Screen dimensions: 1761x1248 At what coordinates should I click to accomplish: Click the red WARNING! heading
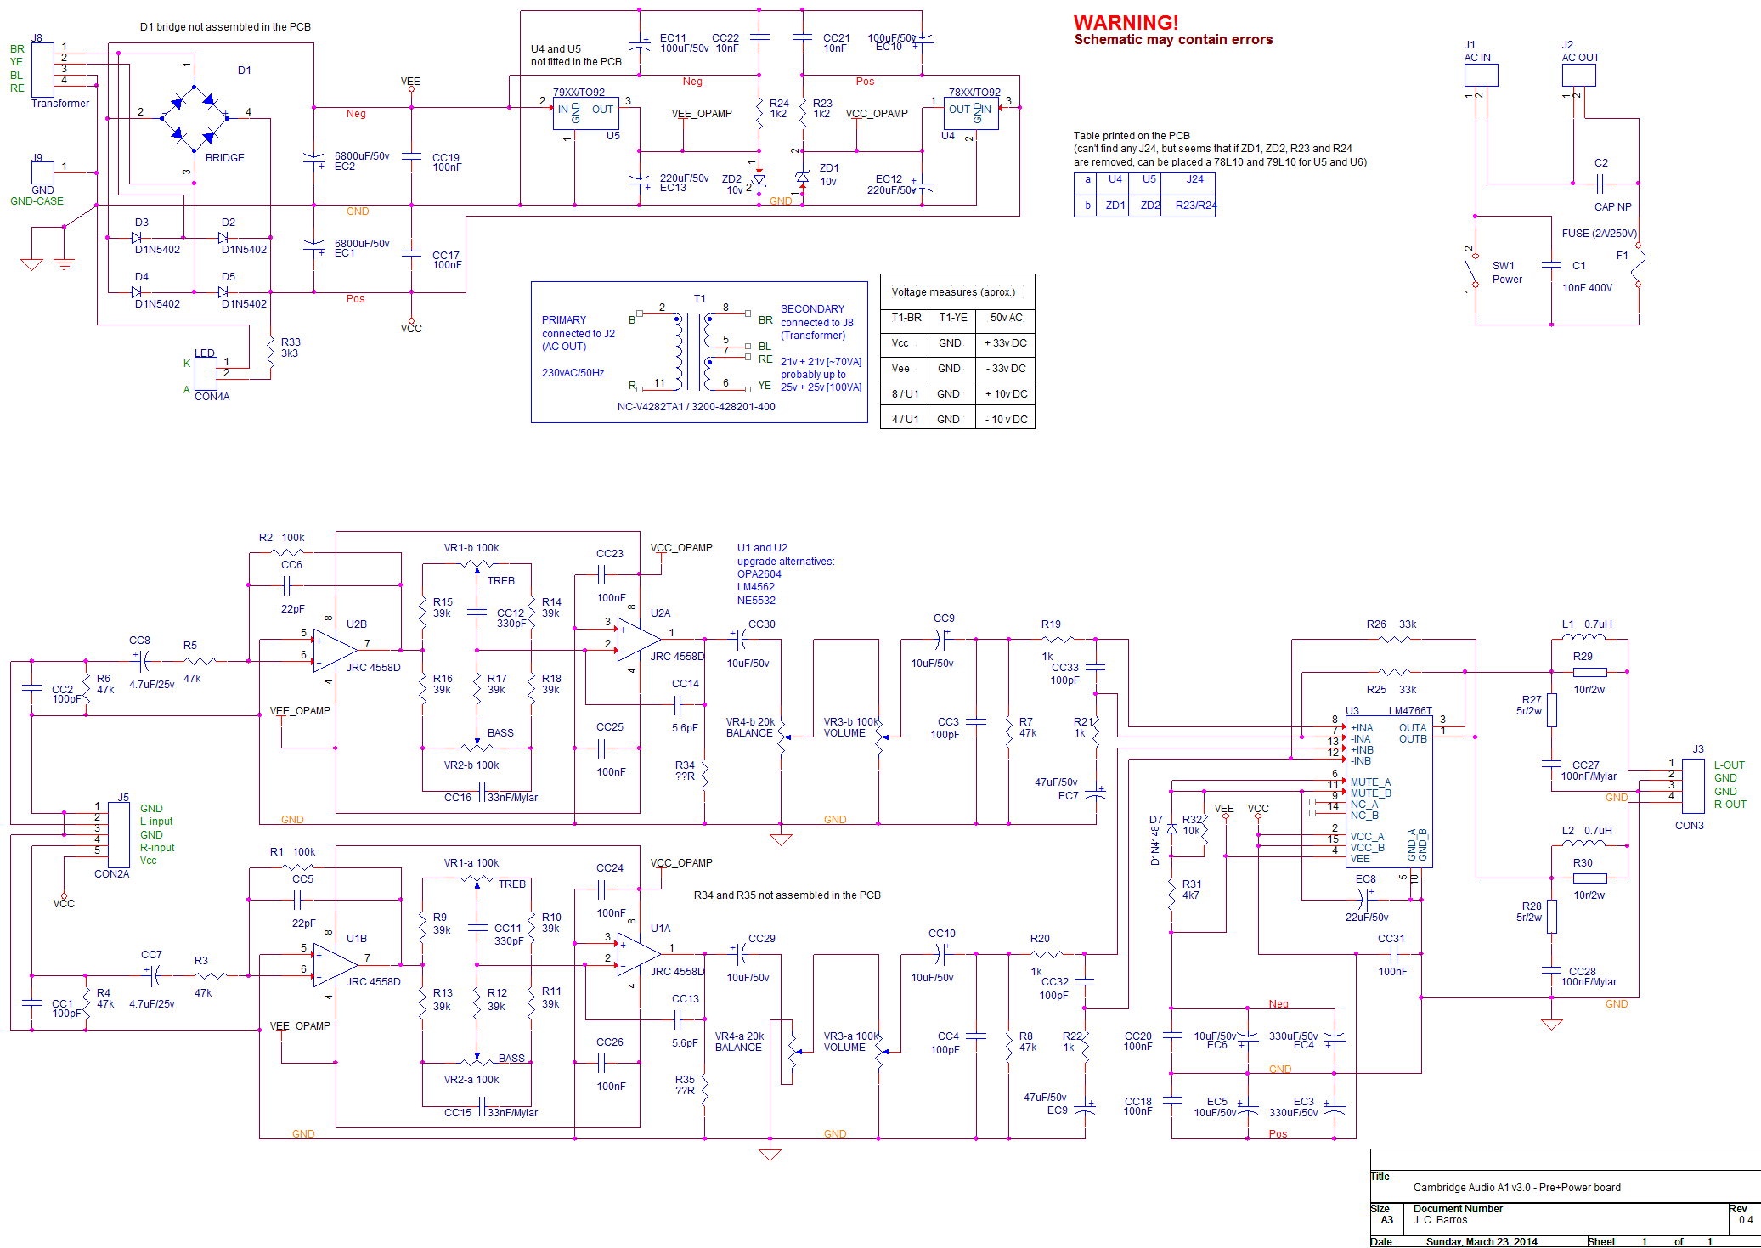click(x=1126, y=23)
